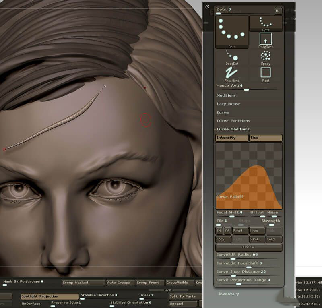Toggle Spotlight Projection on or off
The image size is (322, 308).
49,296
